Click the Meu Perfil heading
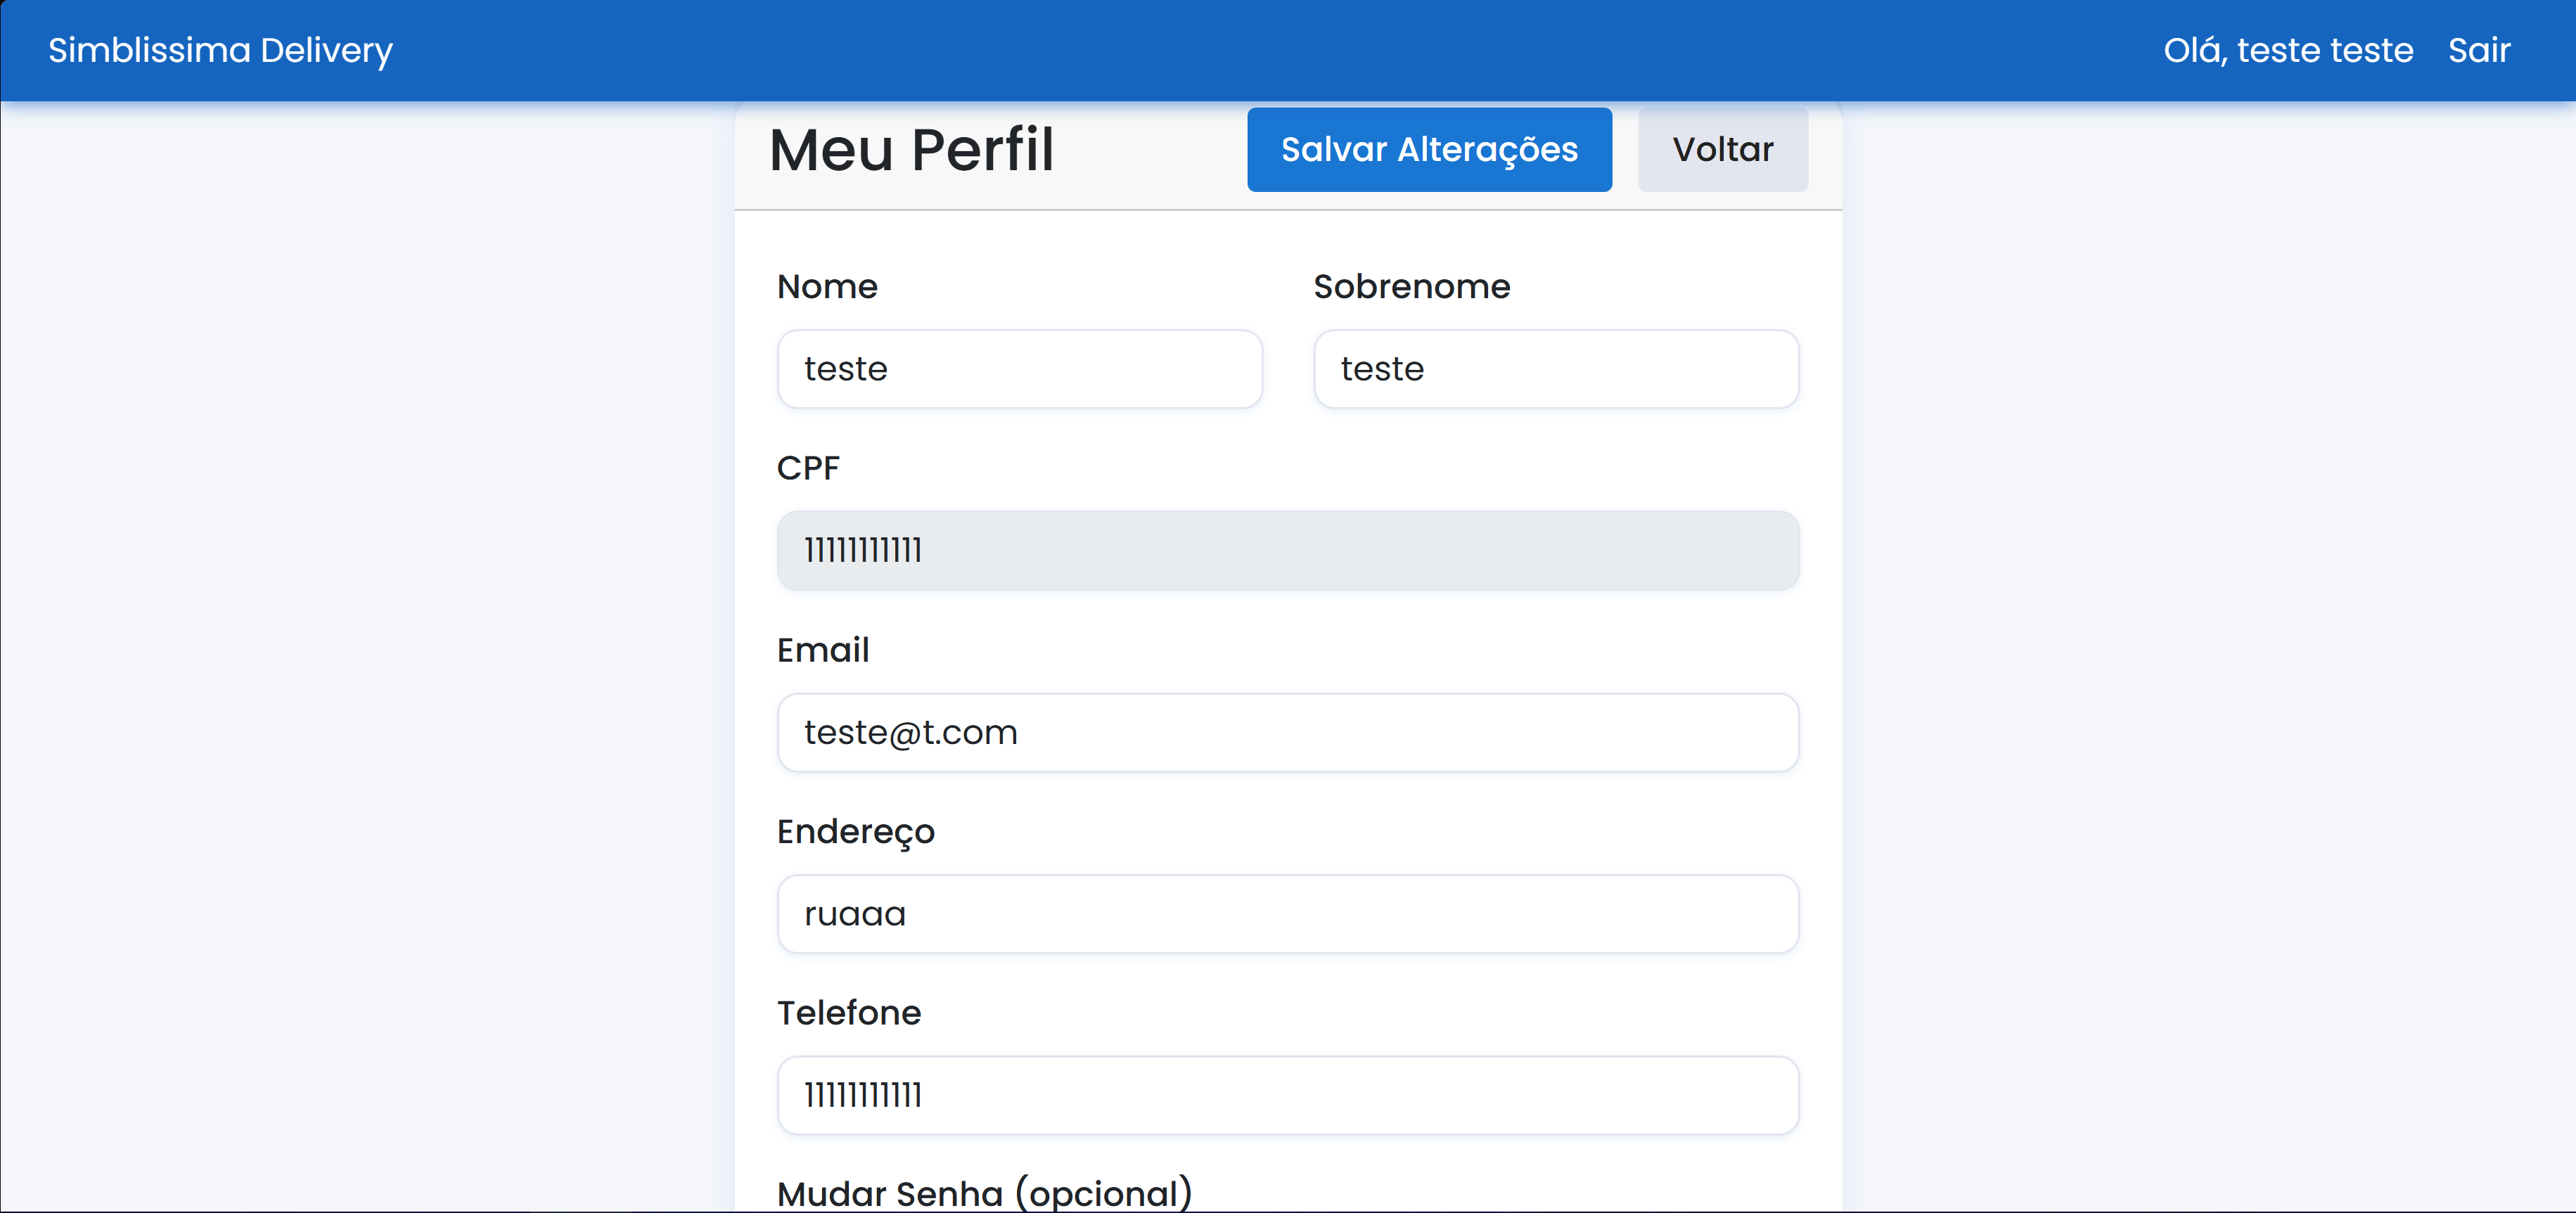Image resolution: width=2576 pixels, height=1213 pixels. [x=911, y=149]
